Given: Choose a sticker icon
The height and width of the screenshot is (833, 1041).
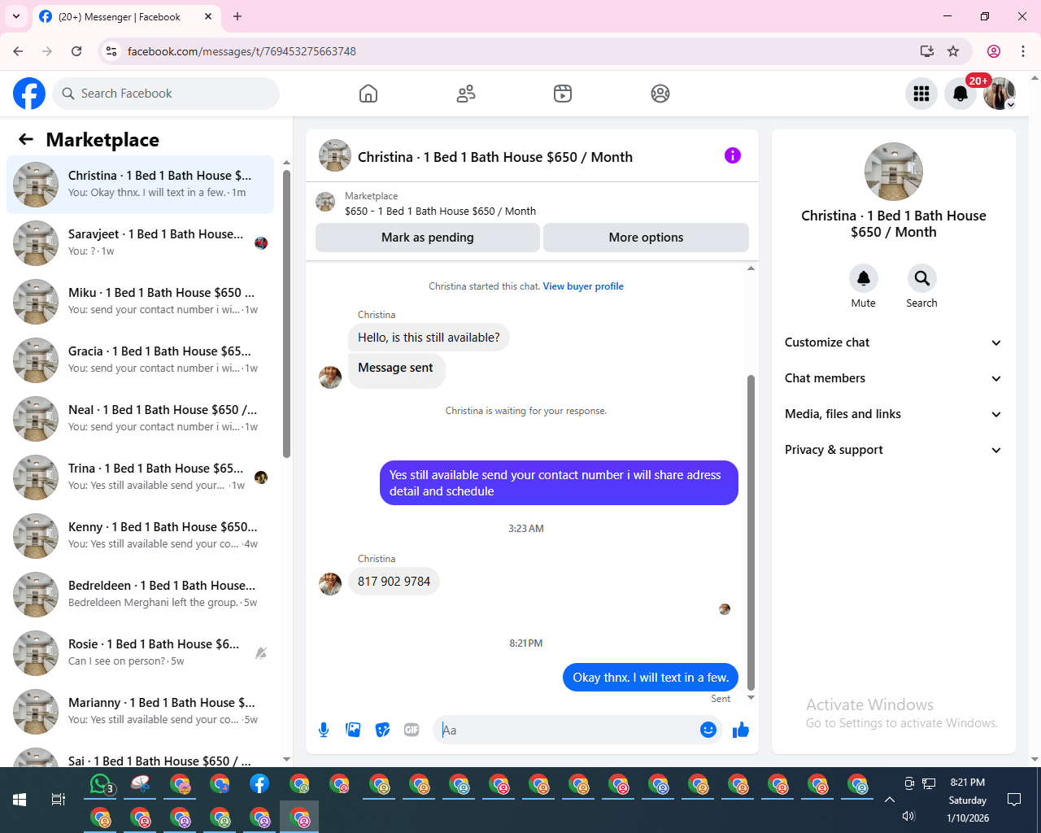Looking at the screenshot, I should tap(382, 730).
